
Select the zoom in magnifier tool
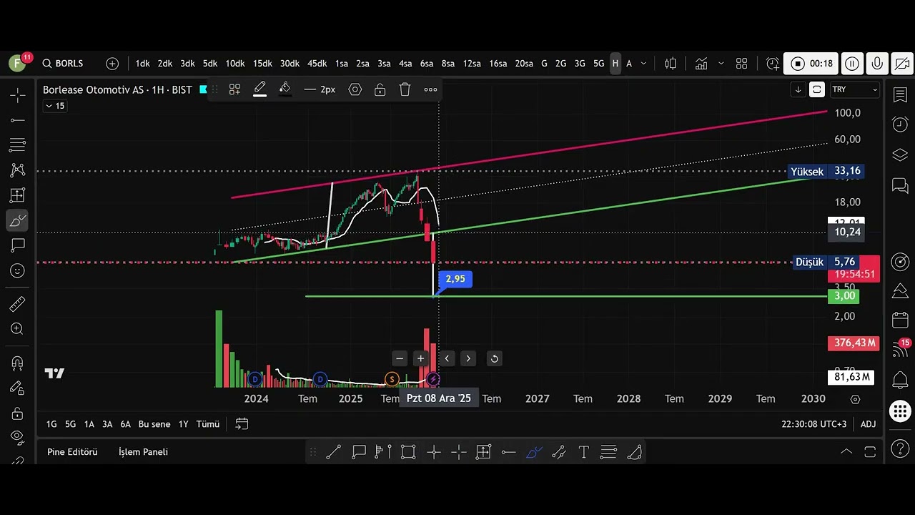click(17, 329)
